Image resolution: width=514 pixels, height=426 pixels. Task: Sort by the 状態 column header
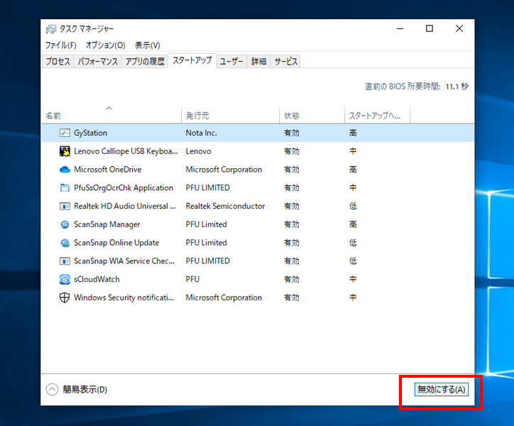pyautogui.click(x=292, y=116)
